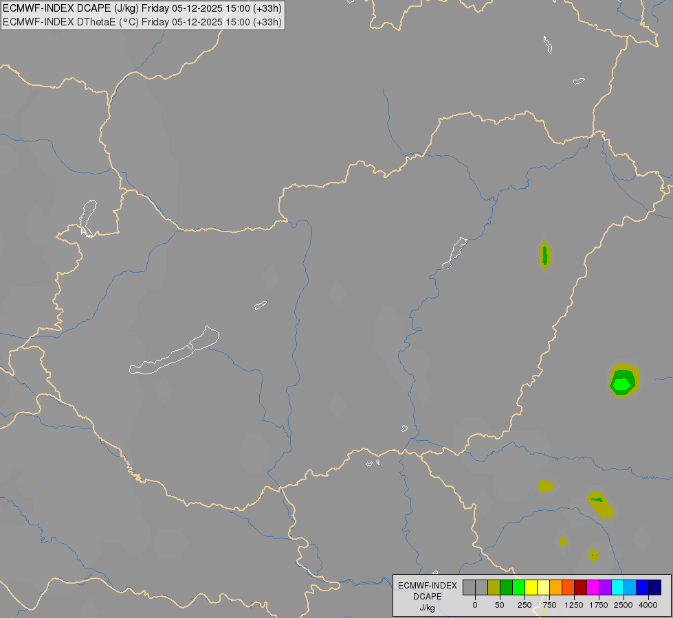Click the legend value 1250

(x=574, y=605)
